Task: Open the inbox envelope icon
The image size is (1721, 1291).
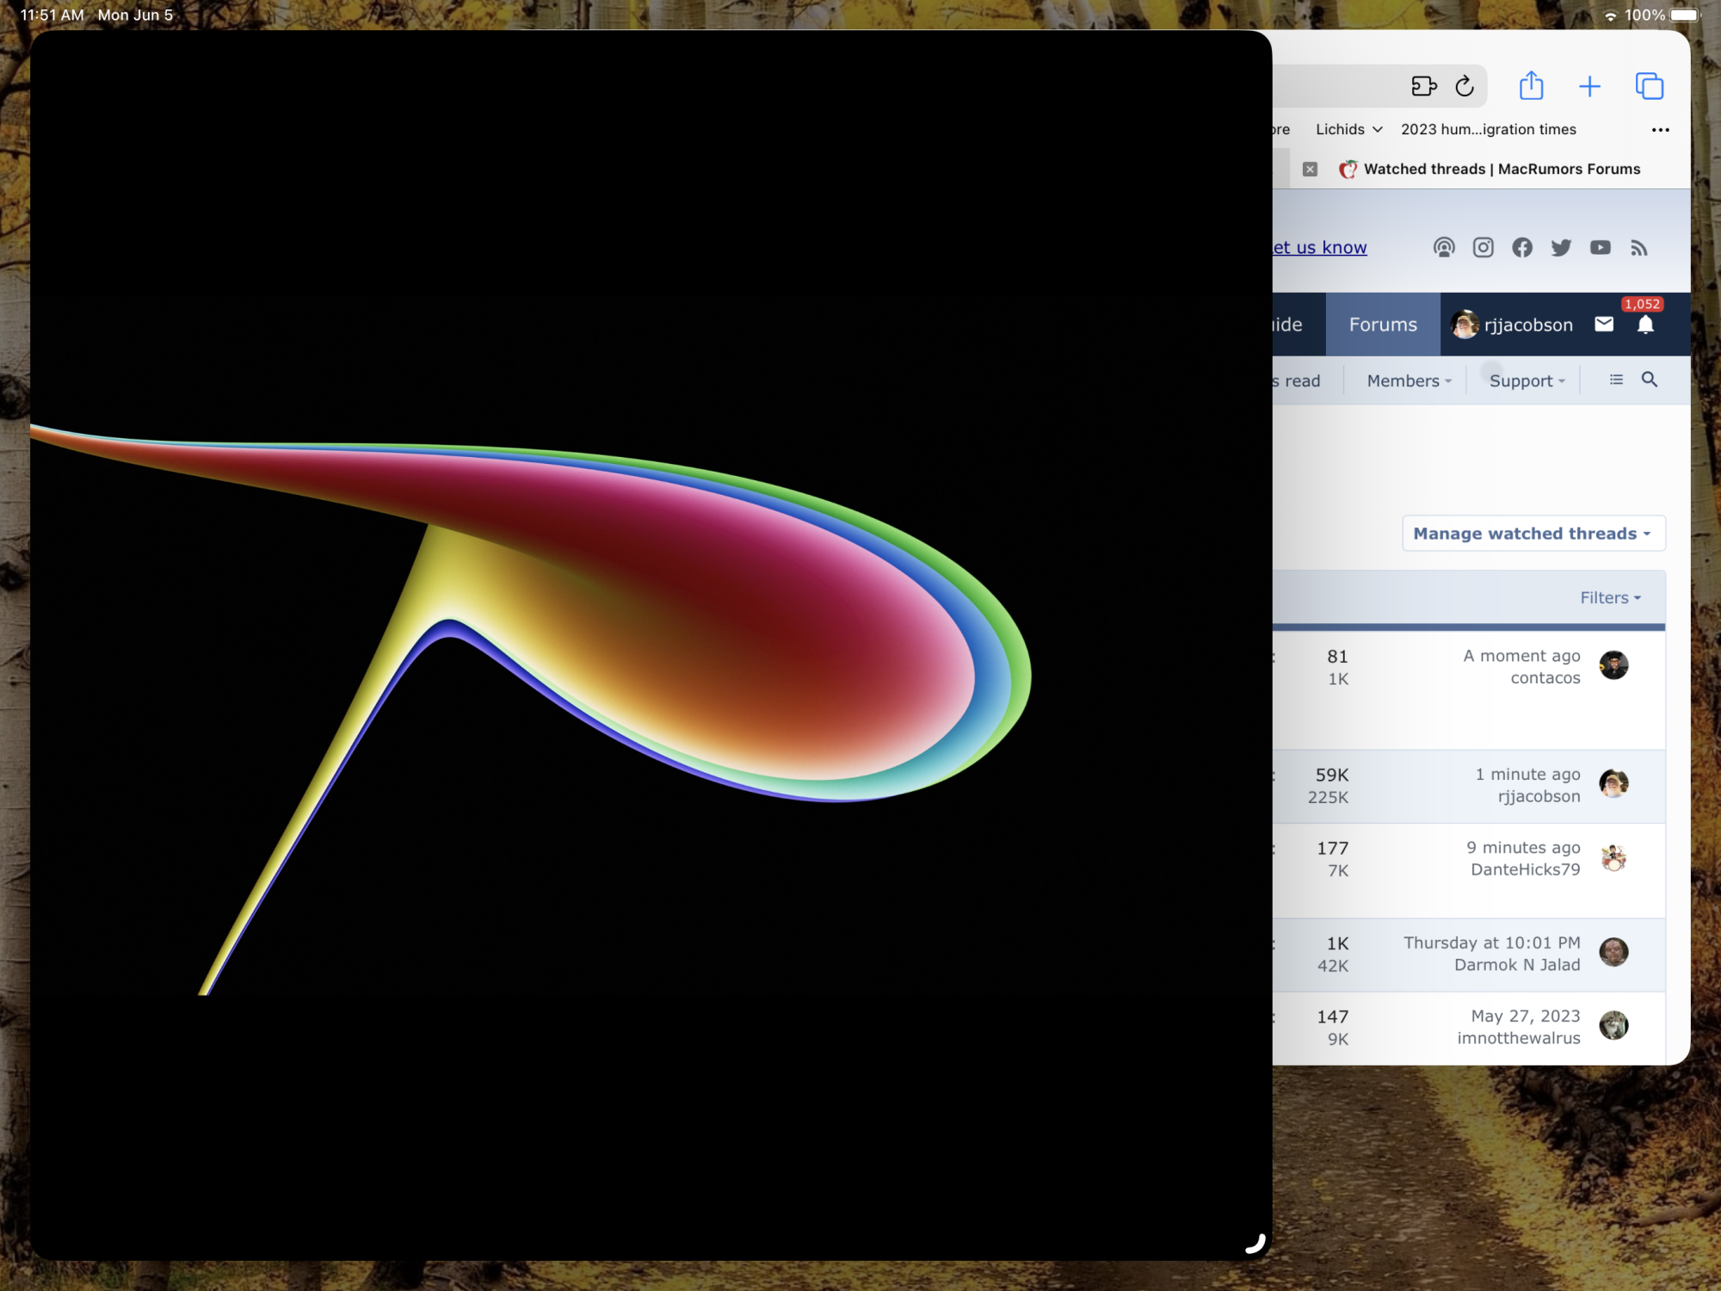Action: (1604, 324)
